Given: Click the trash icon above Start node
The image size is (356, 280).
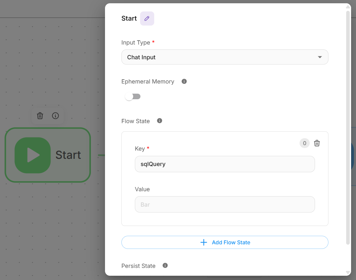Looking at the screenshot, I should coord(40,116).
